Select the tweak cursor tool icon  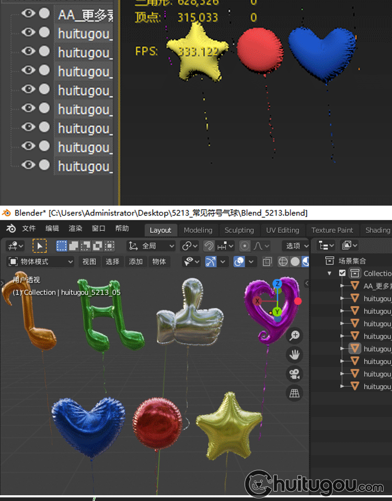coord(39,246)
